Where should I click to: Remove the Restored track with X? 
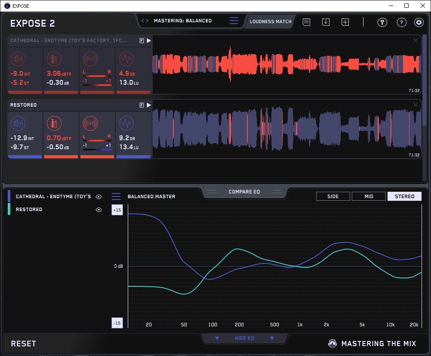pyautogui.click(x=416, y=105)
